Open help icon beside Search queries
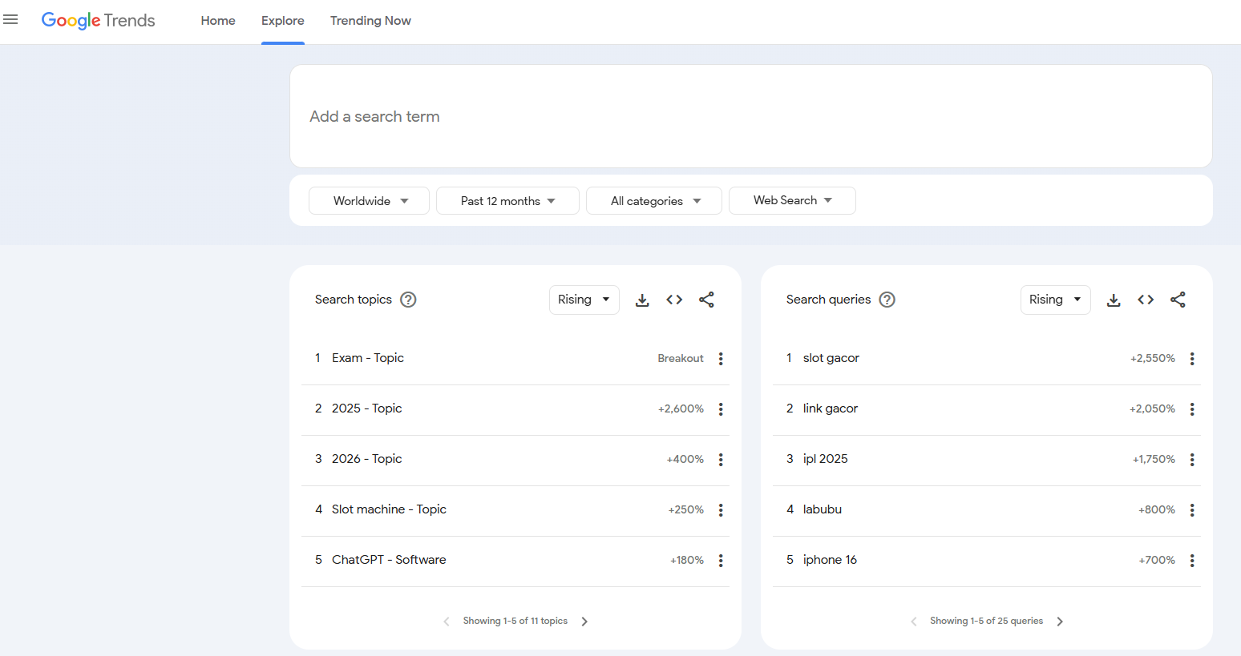The width and height of the screenshot is (1241, 656). tap(887, 300)
